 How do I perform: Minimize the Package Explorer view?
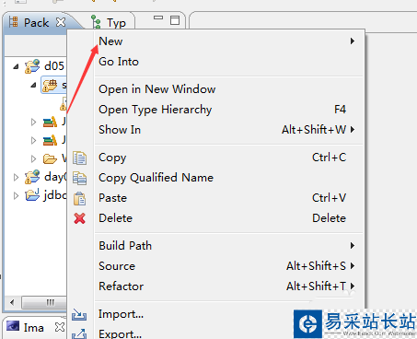click(158, 18)
